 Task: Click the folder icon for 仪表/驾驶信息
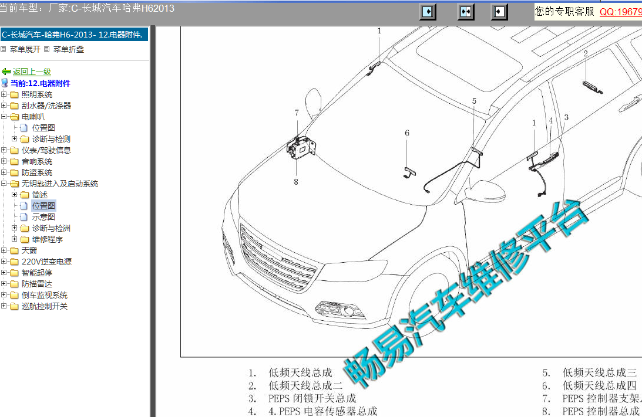pos(14,151)
